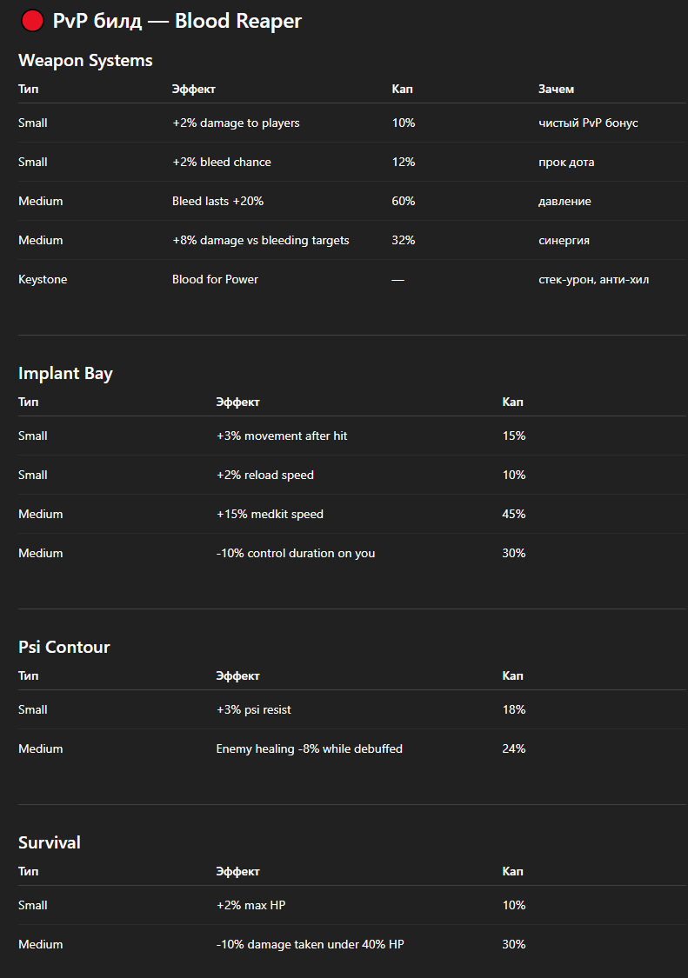Select the 'Bleed lasts +20%' cell

(217, 201)
